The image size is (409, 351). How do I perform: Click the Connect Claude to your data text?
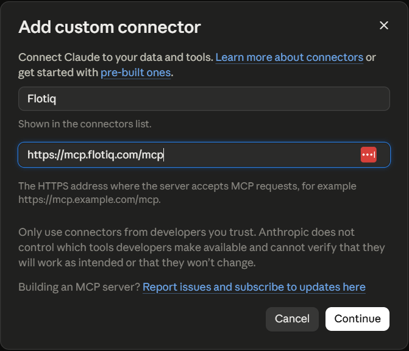click(116, 57)
